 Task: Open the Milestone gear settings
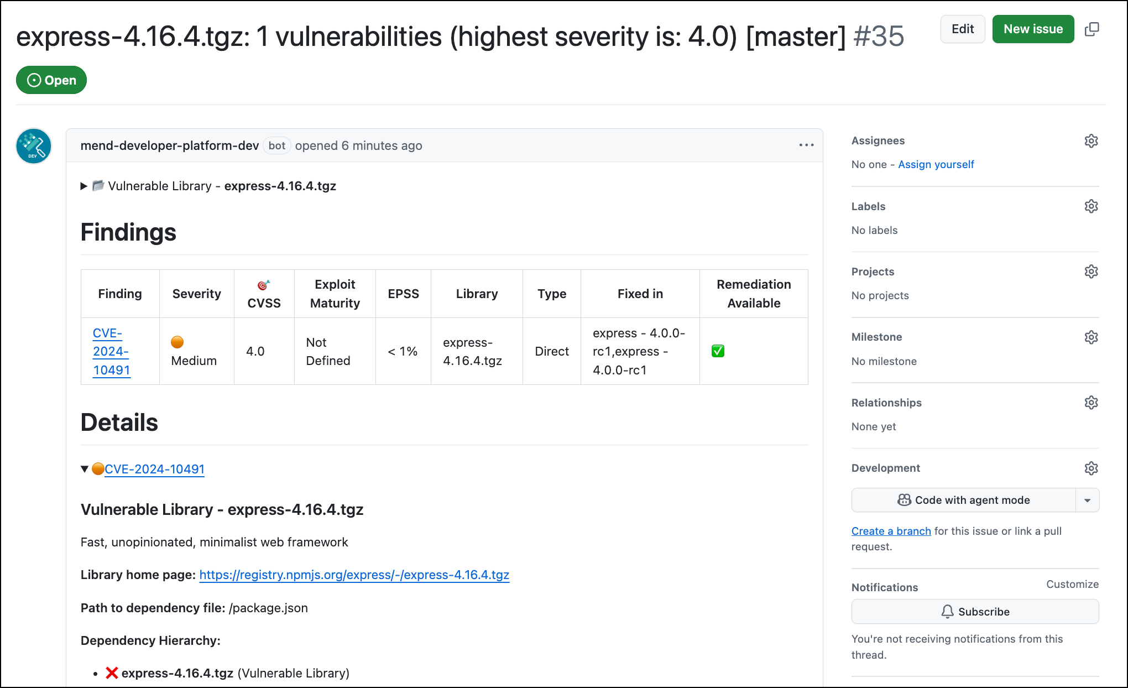1091,337
